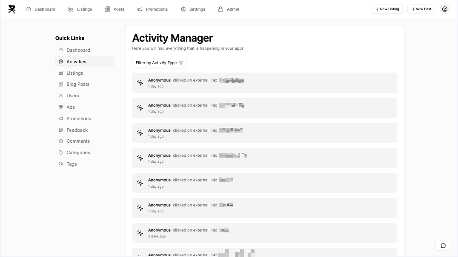Open Settings in top navigation bar

[x=193, y=9]
